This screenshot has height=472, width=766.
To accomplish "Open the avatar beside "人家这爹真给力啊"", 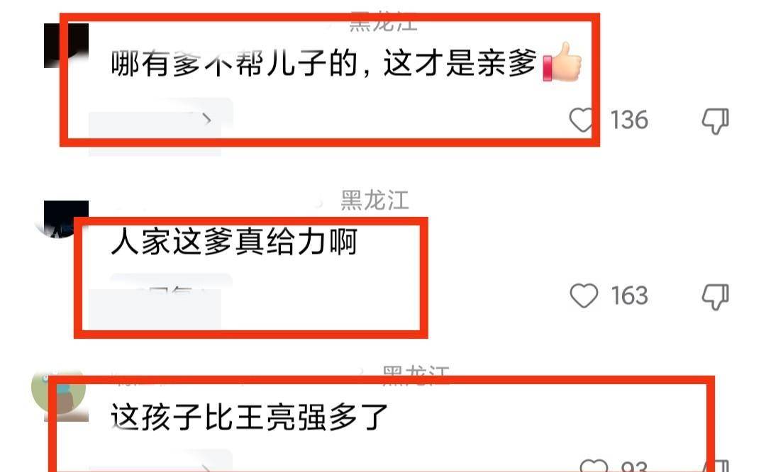I will tap(64, 220).
